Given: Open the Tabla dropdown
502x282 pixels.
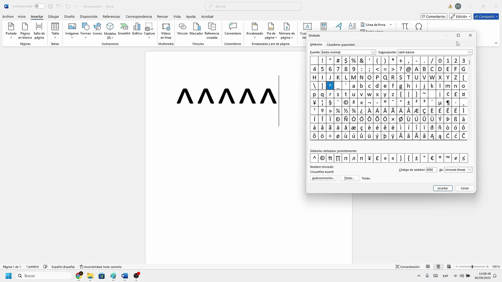Looking at the screenshot, I should [x=55, y=38].
